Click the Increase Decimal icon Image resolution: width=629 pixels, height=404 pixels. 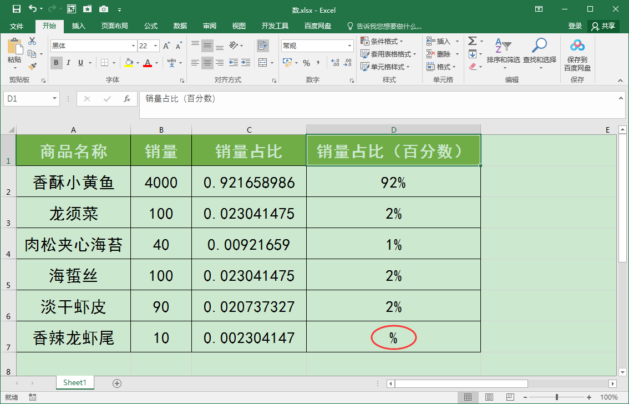(336, 63)
